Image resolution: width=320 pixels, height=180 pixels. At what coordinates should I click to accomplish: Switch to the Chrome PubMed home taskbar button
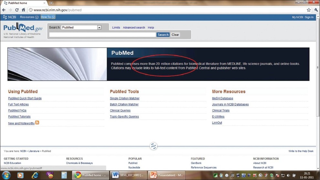coord(91,175)
